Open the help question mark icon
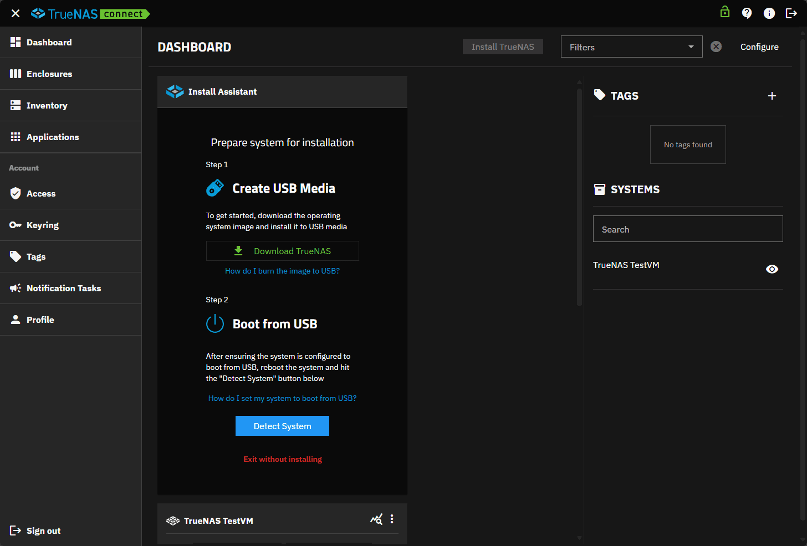Image resolution: width=807 pixels, height=546 pixels. click(x=747, y=13)
